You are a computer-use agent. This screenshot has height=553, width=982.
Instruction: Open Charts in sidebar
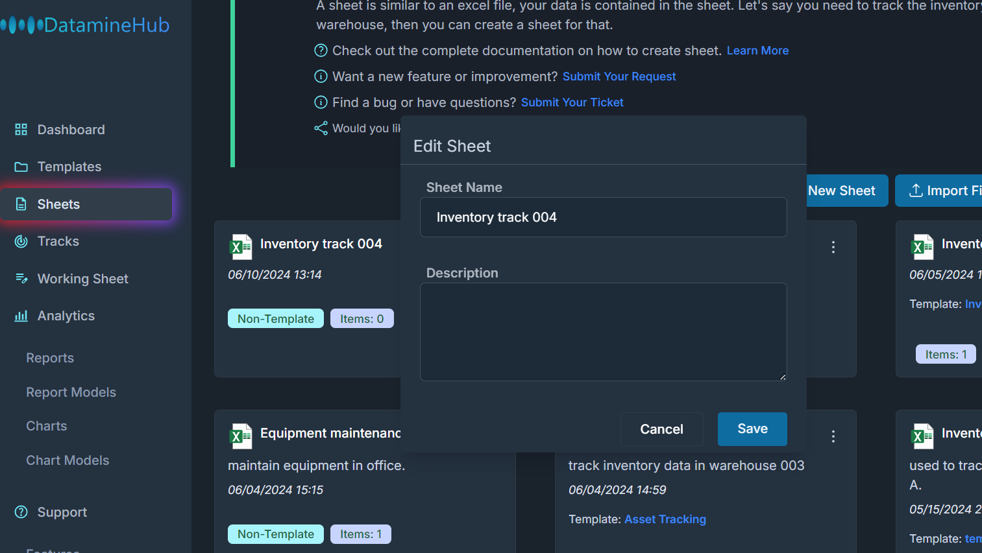(47, 426)
